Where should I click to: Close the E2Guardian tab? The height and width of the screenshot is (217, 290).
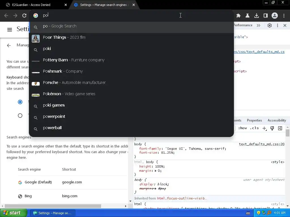(x=66, y=5)
